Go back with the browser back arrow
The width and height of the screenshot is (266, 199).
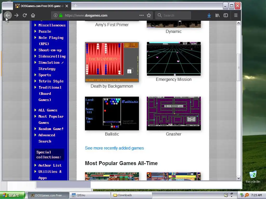point(8,15)
